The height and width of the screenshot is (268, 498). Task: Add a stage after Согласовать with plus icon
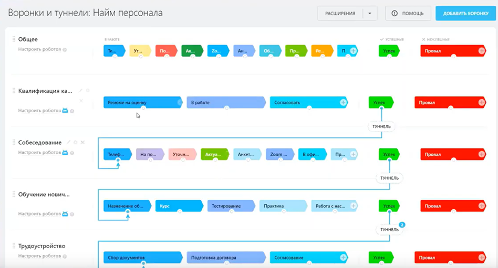[x=343, y=102]
